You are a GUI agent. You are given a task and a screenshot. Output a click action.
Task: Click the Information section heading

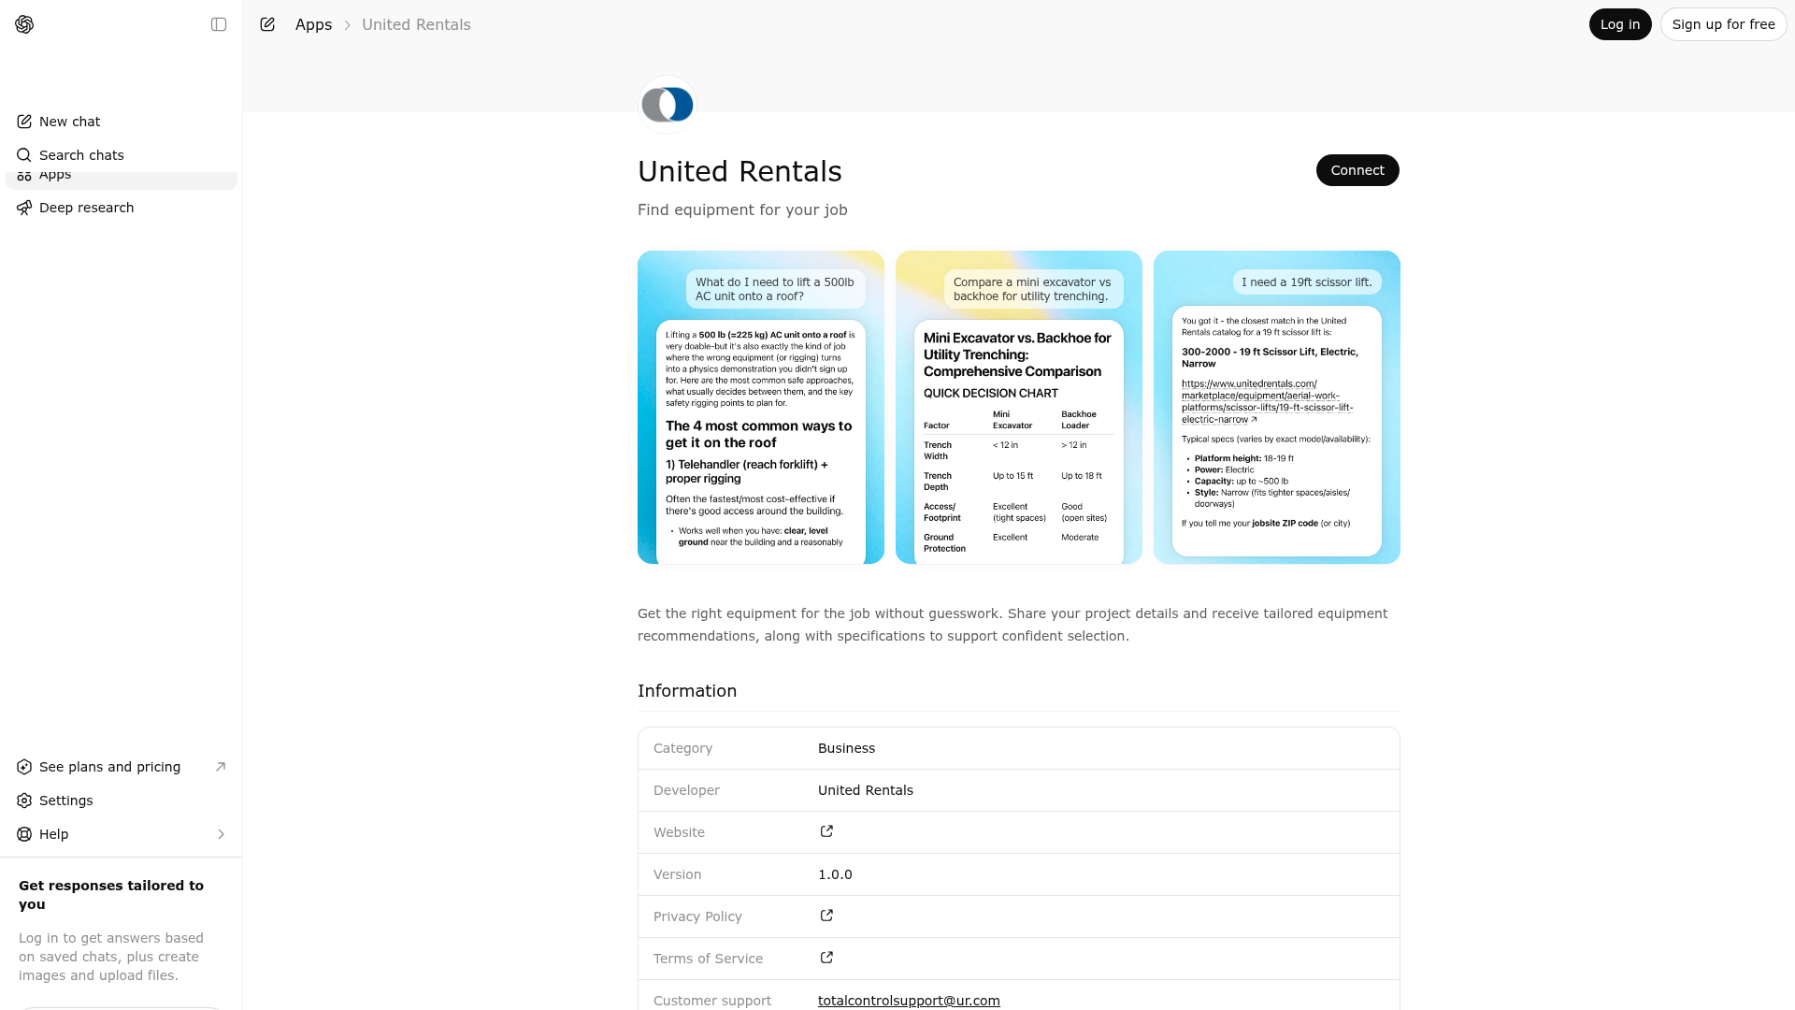click(x=687, y=691)
